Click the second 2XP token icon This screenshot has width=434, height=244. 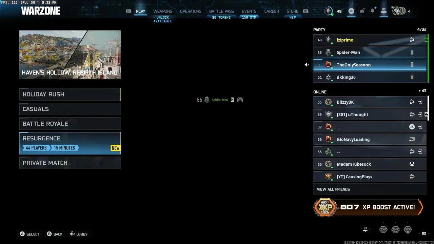[x=395, y=229]
